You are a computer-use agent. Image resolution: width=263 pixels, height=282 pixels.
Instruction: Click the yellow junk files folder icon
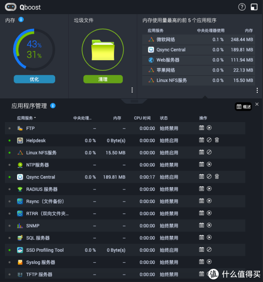(103, 50)
